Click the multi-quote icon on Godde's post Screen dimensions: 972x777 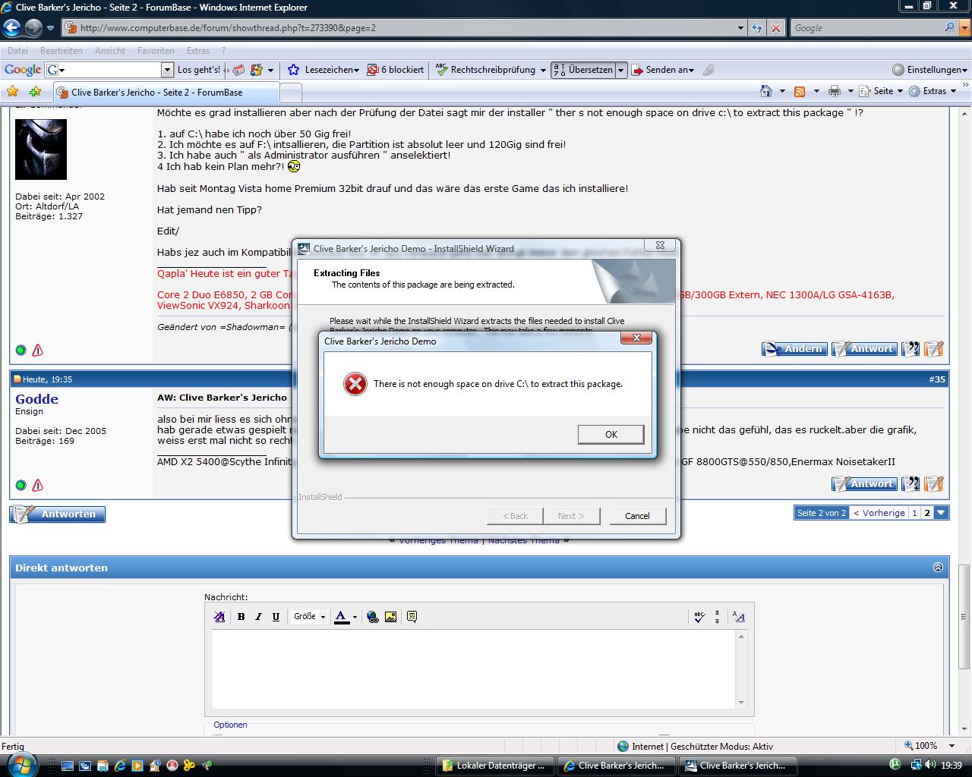(911, 484)
